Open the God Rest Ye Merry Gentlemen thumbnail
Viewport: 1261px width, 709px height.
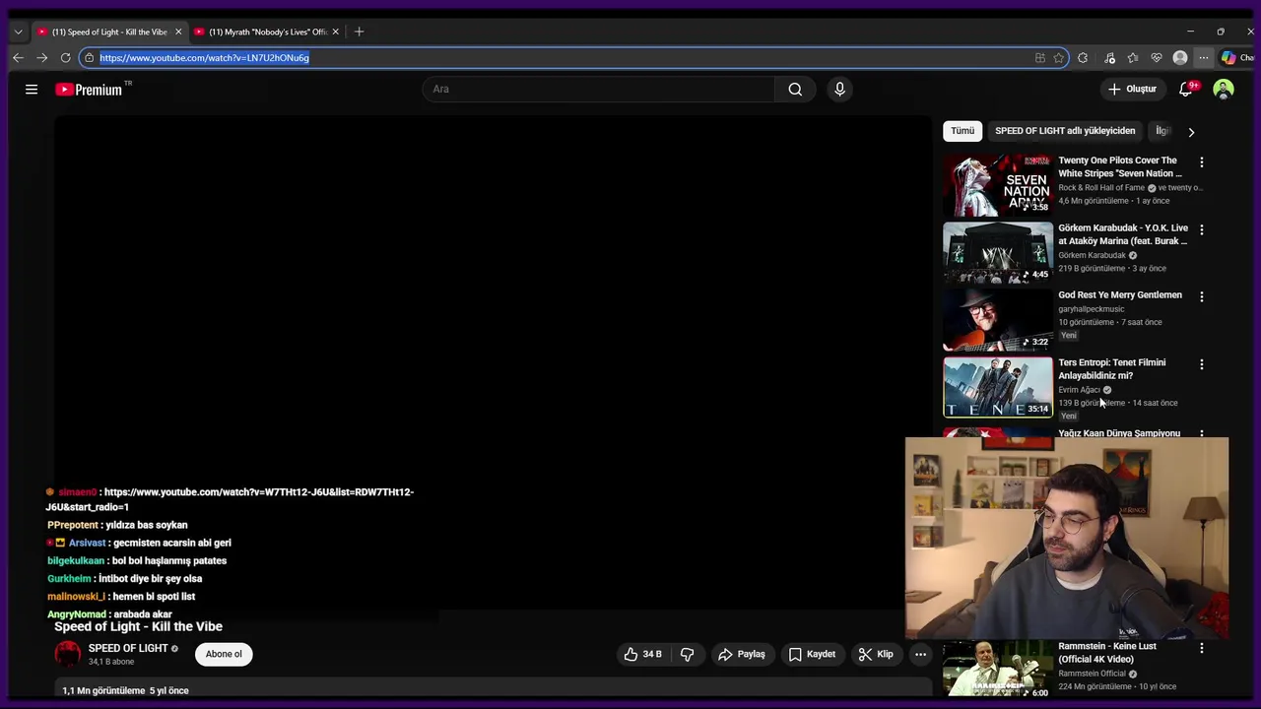(998, 320)
